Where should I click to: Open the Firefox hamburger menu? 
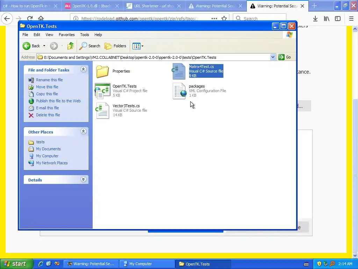[351, 19]
